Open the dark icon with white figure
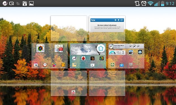Image resolution: width=176 pixels, height=105 pixels. 140,52
